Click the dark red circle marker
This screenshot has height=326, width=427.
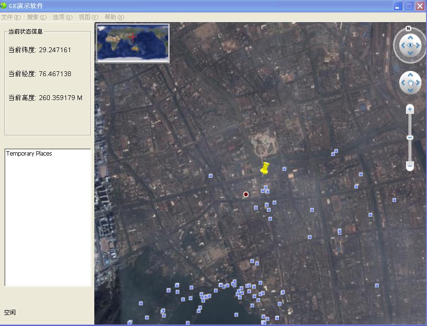click(246, 194)
